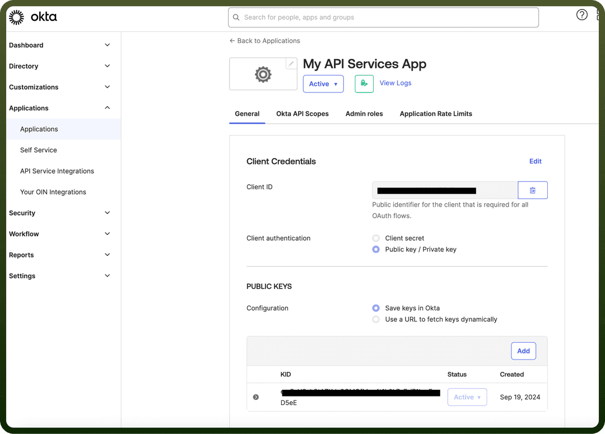Image resolution: width=605 pixels, height=434 pixels.
Task: Click the Okta sunburst logo
Action: point(16,17)
